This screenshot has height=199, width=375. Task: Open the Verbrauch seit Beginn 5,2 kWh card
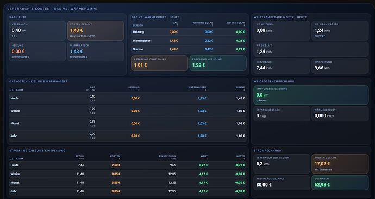(282, 164)
